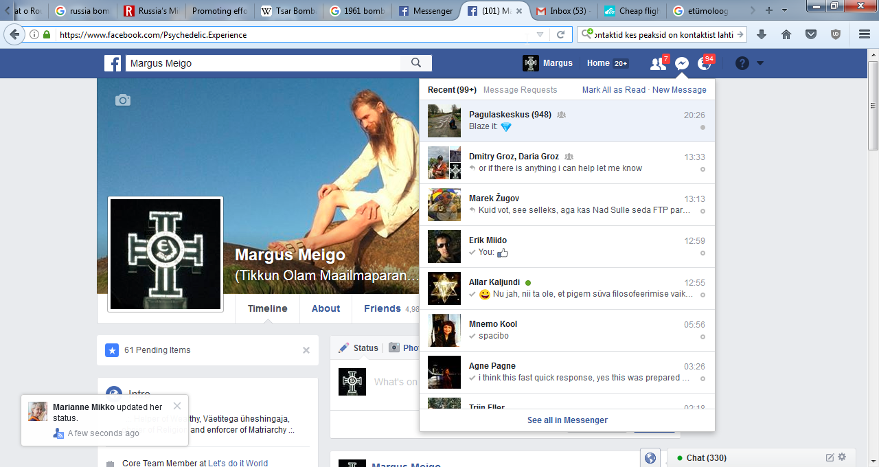Open a new browser tab with plus
The image size is (879, 467).
coord(769,10)
